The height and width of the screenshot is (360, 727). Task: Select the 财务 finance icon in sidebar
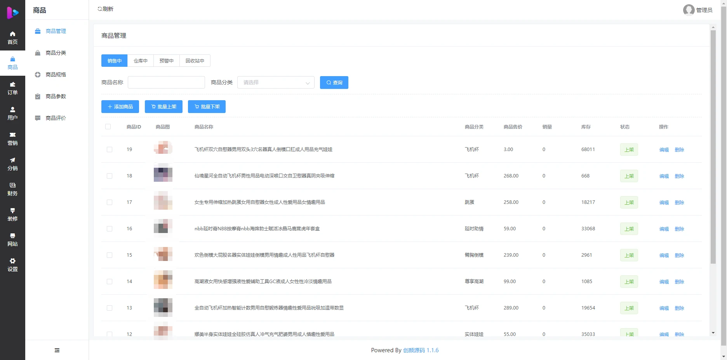tap(12, 189)
